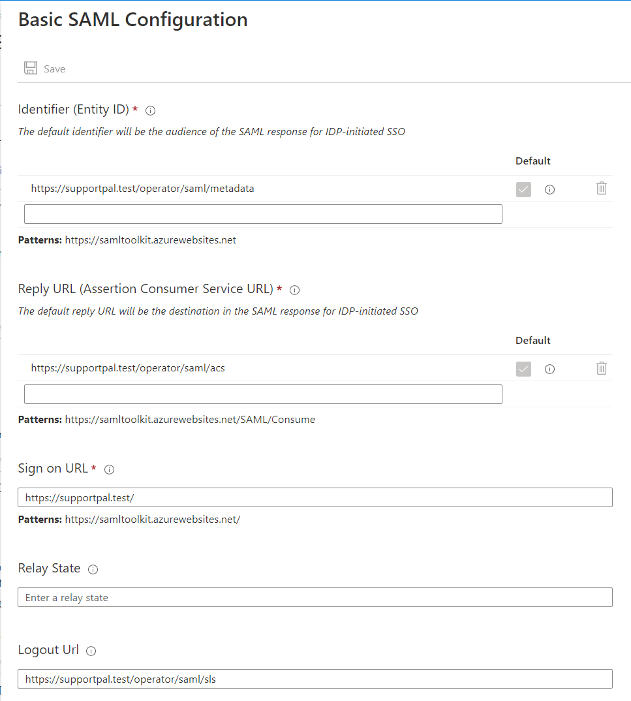Image resolution: width=631 pixels, height=701 pixels.
Task: Click info icon beside Sign on URL
Action: coord(110,469)
